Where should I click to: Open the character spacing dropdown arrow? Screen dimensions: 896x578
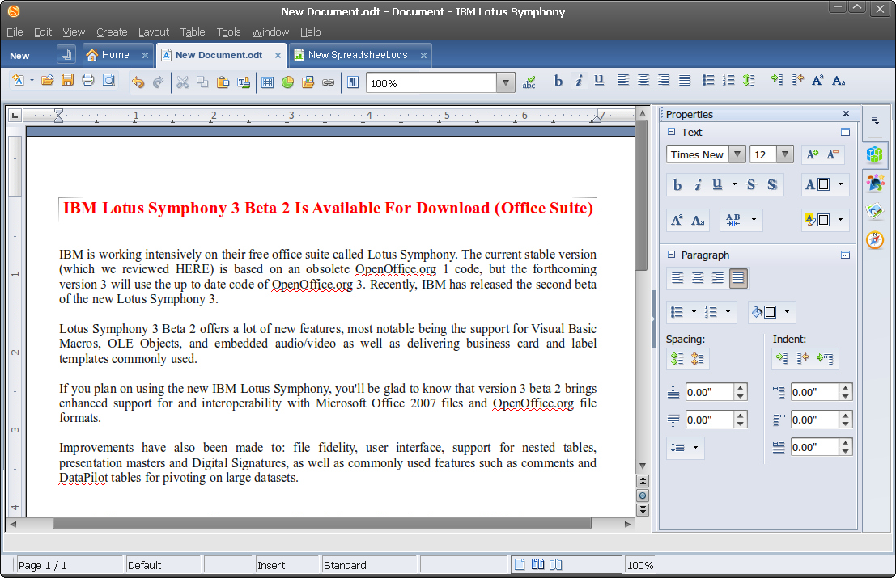754,220
